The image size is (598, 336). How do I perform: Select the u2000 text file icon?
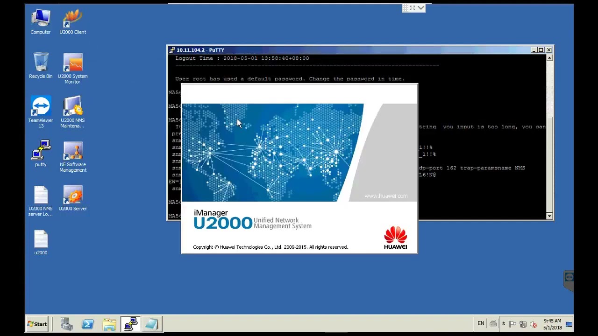coord(41,243)
